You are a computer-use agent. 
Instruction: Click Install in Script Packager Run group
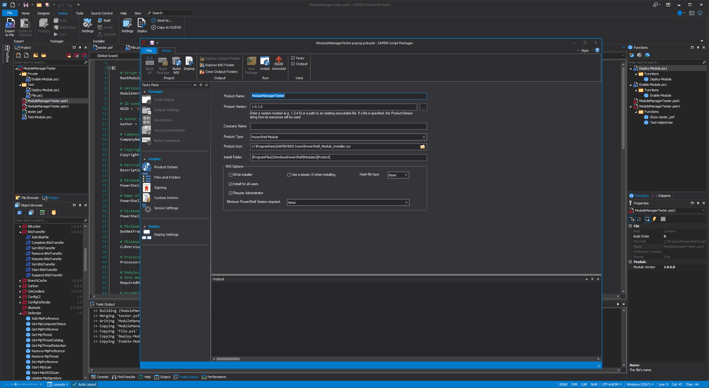click(265, 64)
